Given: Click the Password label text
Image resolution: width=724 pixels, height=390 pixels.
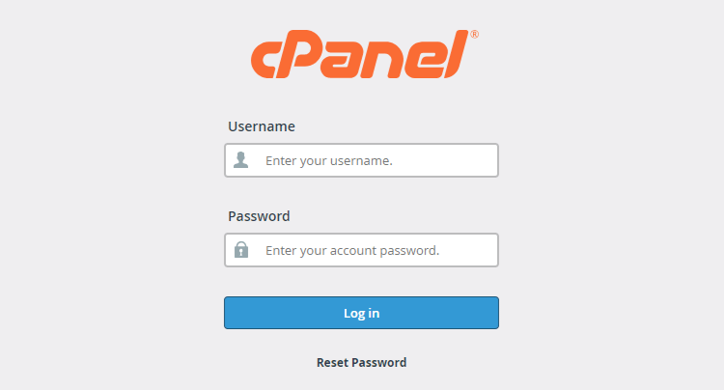Looking at the screenshot, I should click(259, 216).
